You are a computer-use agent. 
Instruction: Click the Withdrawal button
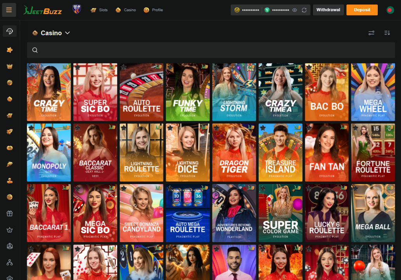(x=328, y=10)
